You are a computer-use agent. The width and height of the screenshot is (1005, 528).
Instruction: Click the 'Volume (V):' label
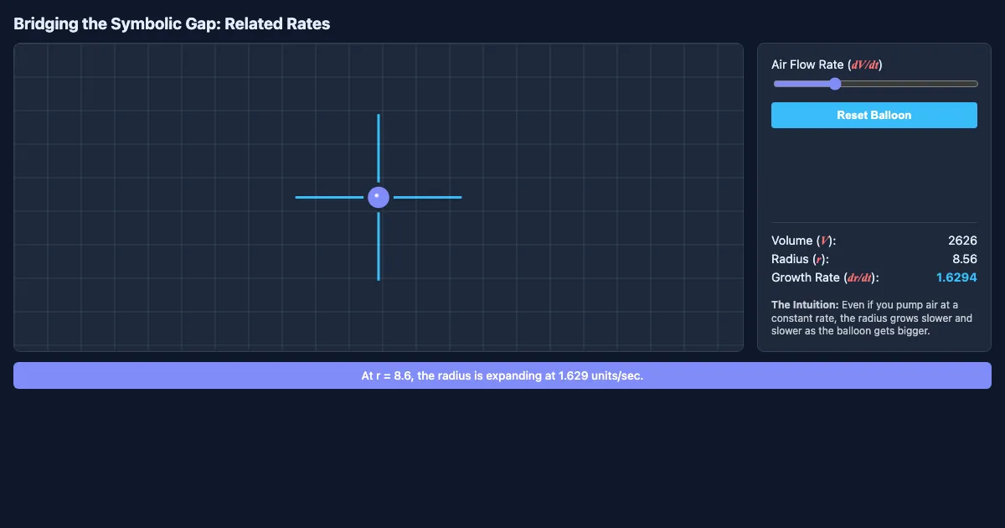coord(803,241)
